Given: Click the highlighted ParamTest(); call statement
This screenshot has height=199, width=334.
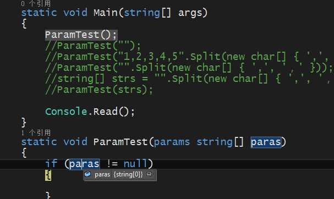Looking at the screenshot, I should [x=81, y=35].
